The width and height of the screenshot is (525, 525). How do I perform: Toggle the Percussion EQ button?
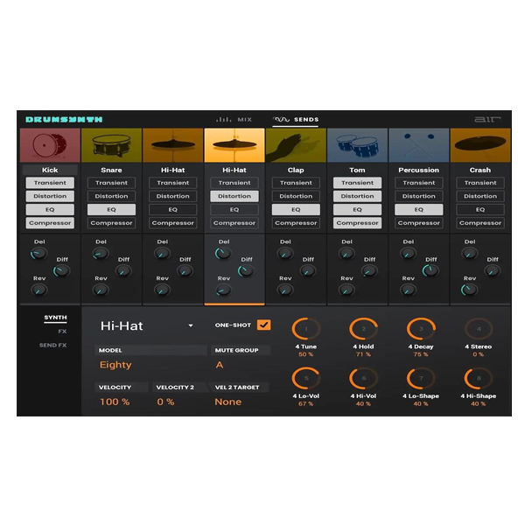pyautogui.click(x=419, y=210)
